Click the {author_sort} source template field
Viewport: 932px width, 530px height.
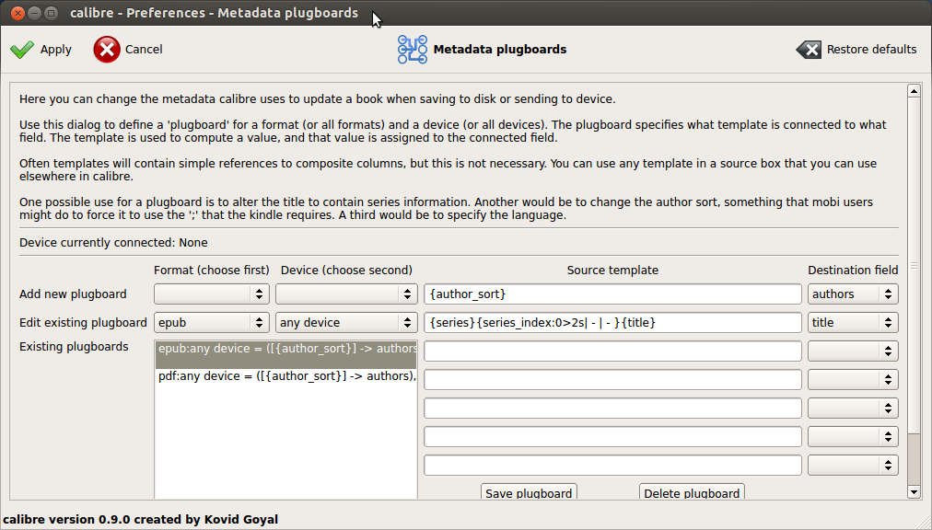[x=612, y=294]
